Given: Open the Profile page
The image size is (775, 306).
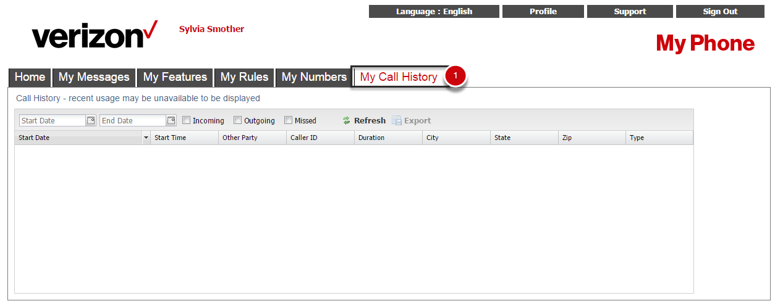Looking at the screenshot, I should tap(543, 11).
